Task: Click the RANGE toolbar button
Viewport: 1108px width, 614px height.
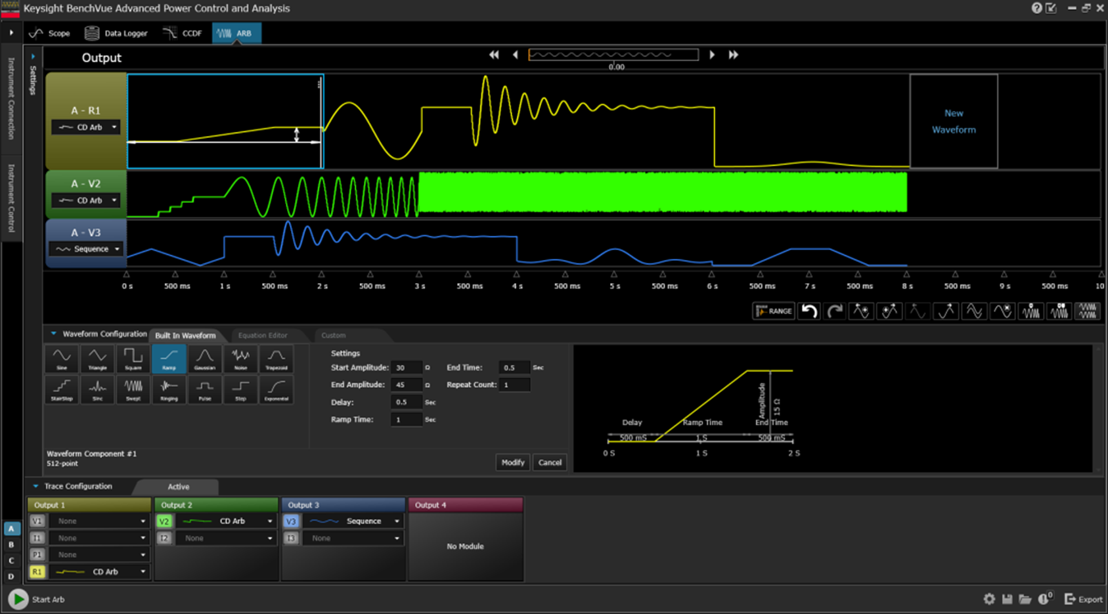Action: pyautogui.click(x=774, y=311)
